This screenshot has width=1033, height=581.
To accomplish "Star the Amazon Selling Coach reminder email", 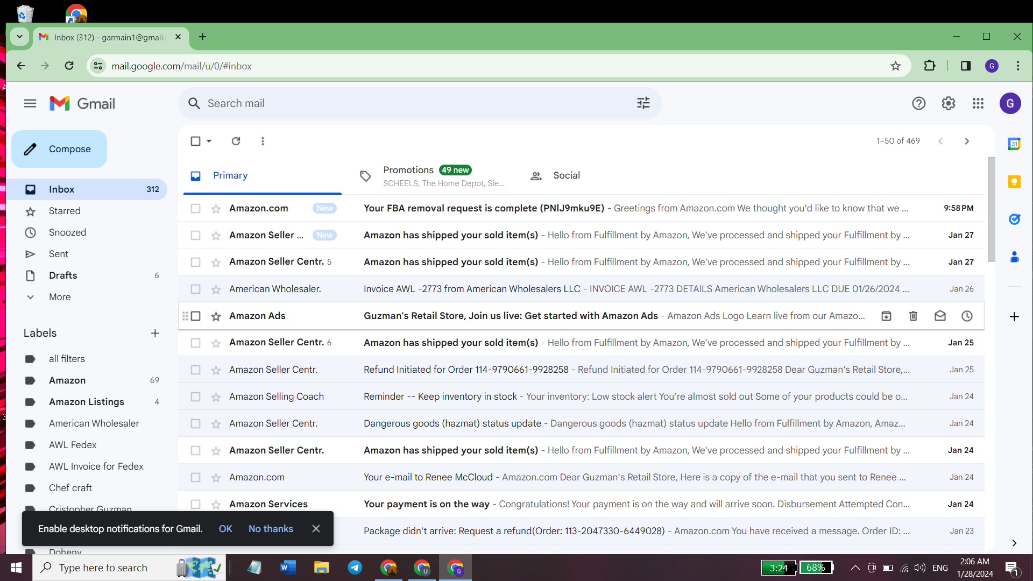I will (216, 396).
